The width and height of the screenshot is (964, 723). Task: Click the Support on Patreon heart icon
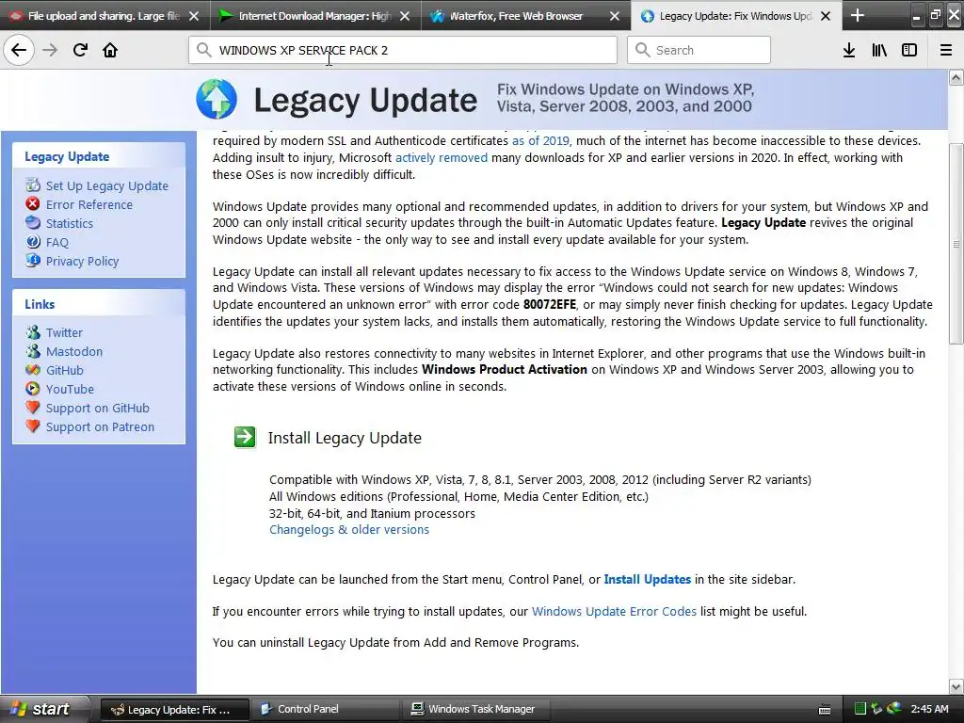(33, 426)
